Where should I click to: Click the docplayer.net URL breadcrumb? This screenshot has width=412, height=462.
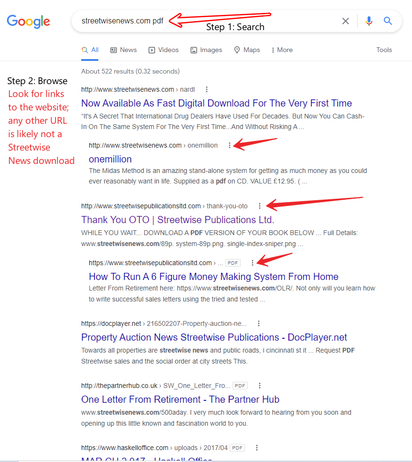tap(164, 323)
